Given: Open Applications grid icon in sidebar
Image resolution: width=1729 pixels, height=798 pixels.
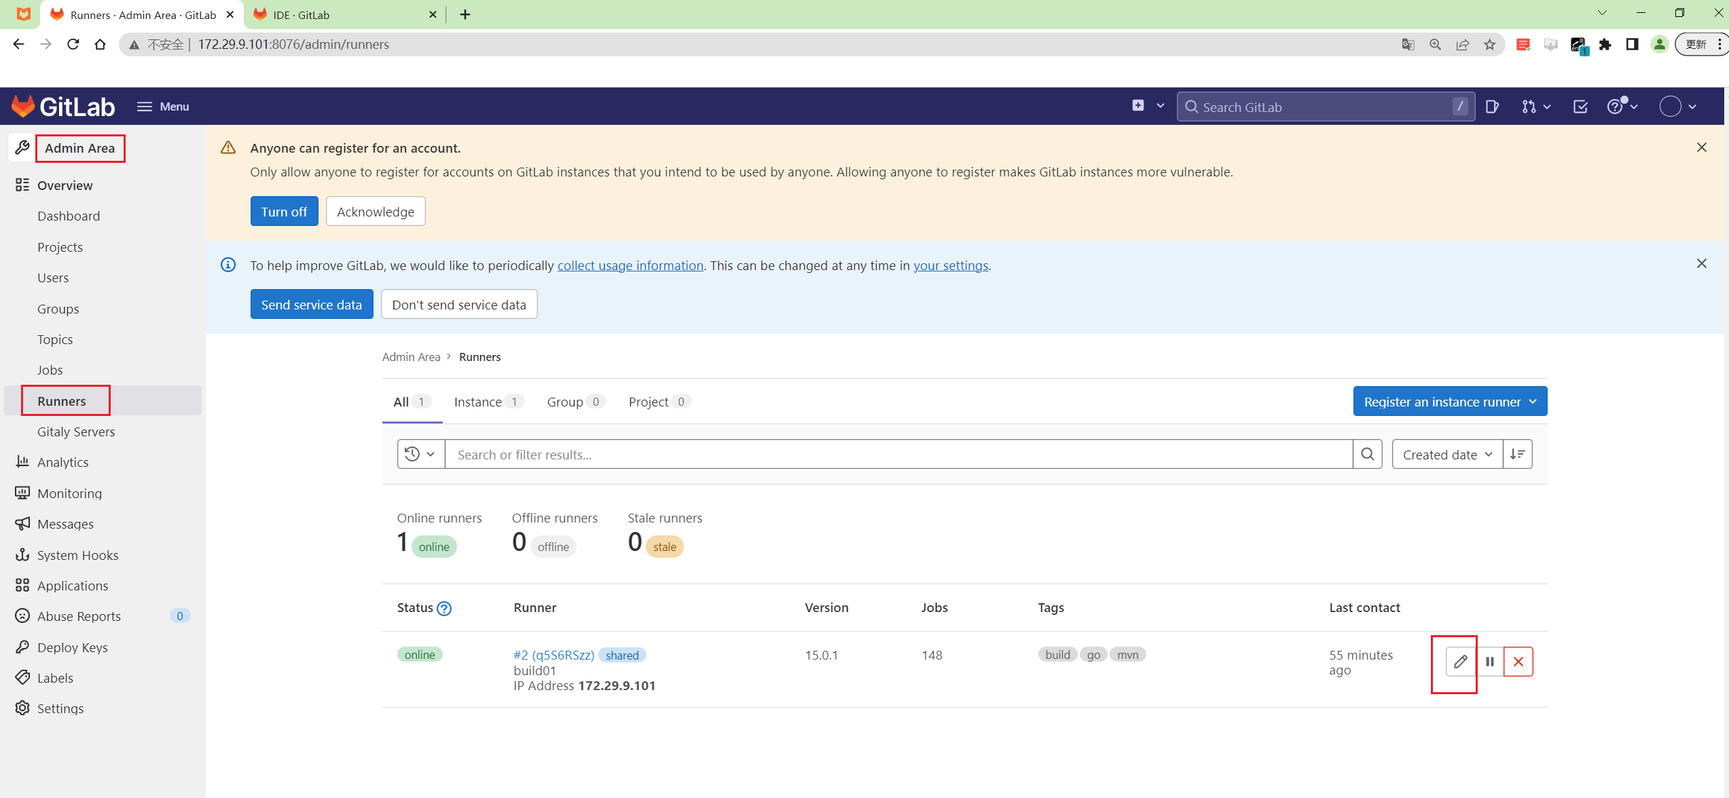Looking at the screenshot, I should [22, 585].
